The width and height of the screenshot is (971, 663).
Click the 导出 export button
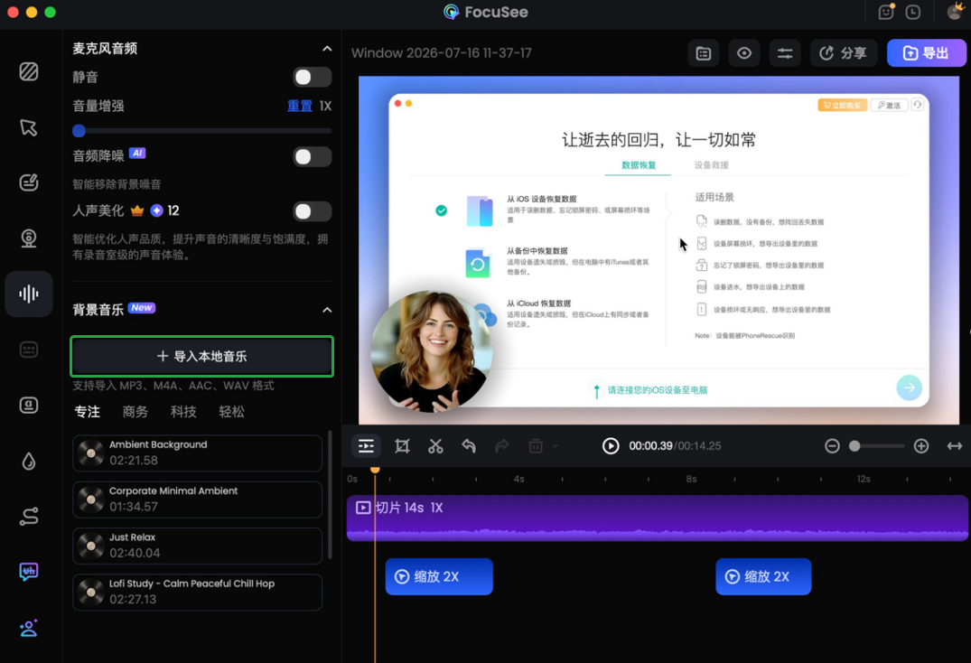pos(926,53)
